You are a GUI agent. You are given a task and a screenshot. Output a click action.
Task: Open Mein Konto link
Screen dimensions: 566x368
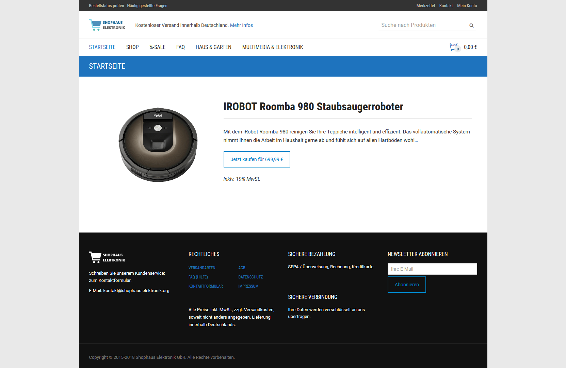[467, 6]
